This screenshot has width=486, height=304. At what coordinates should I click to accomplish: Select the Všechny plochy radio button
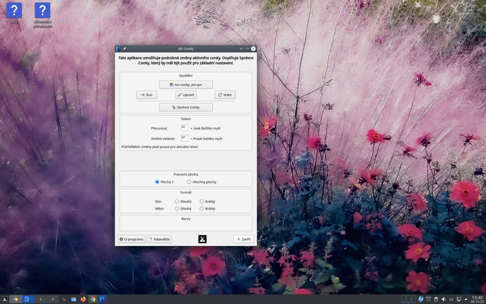coord(189,182)
